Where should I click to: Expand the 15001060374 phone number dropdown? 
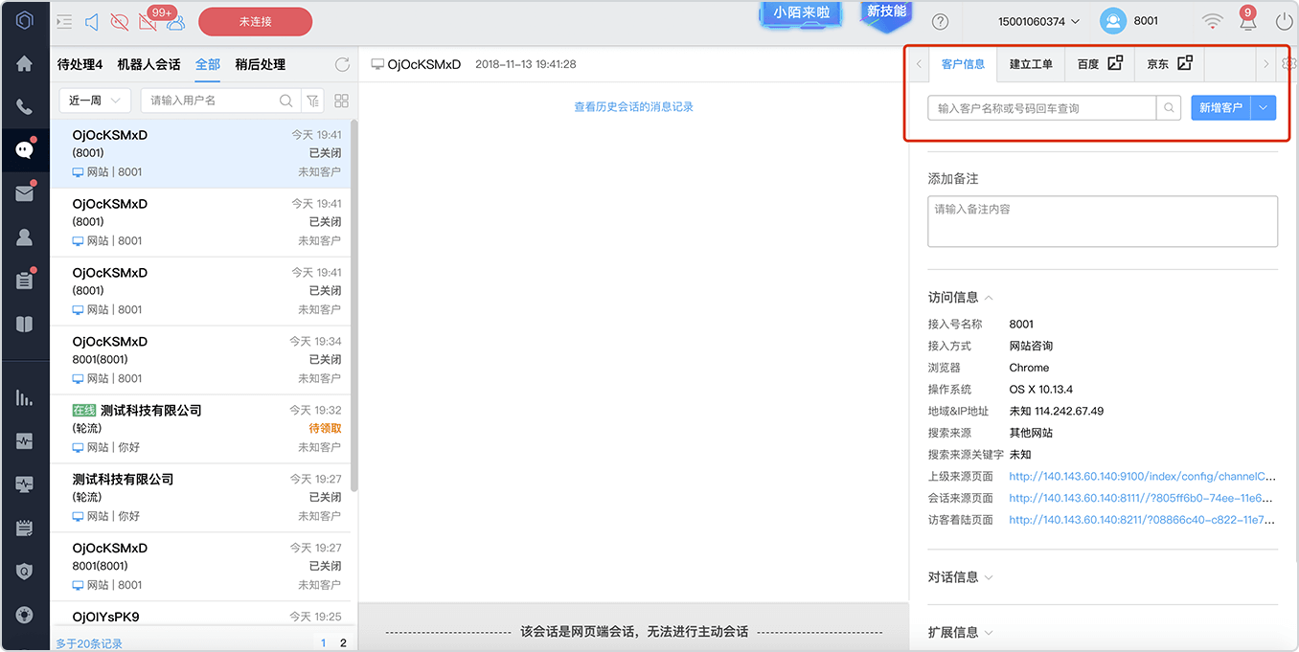click(x=1038, y=21)
